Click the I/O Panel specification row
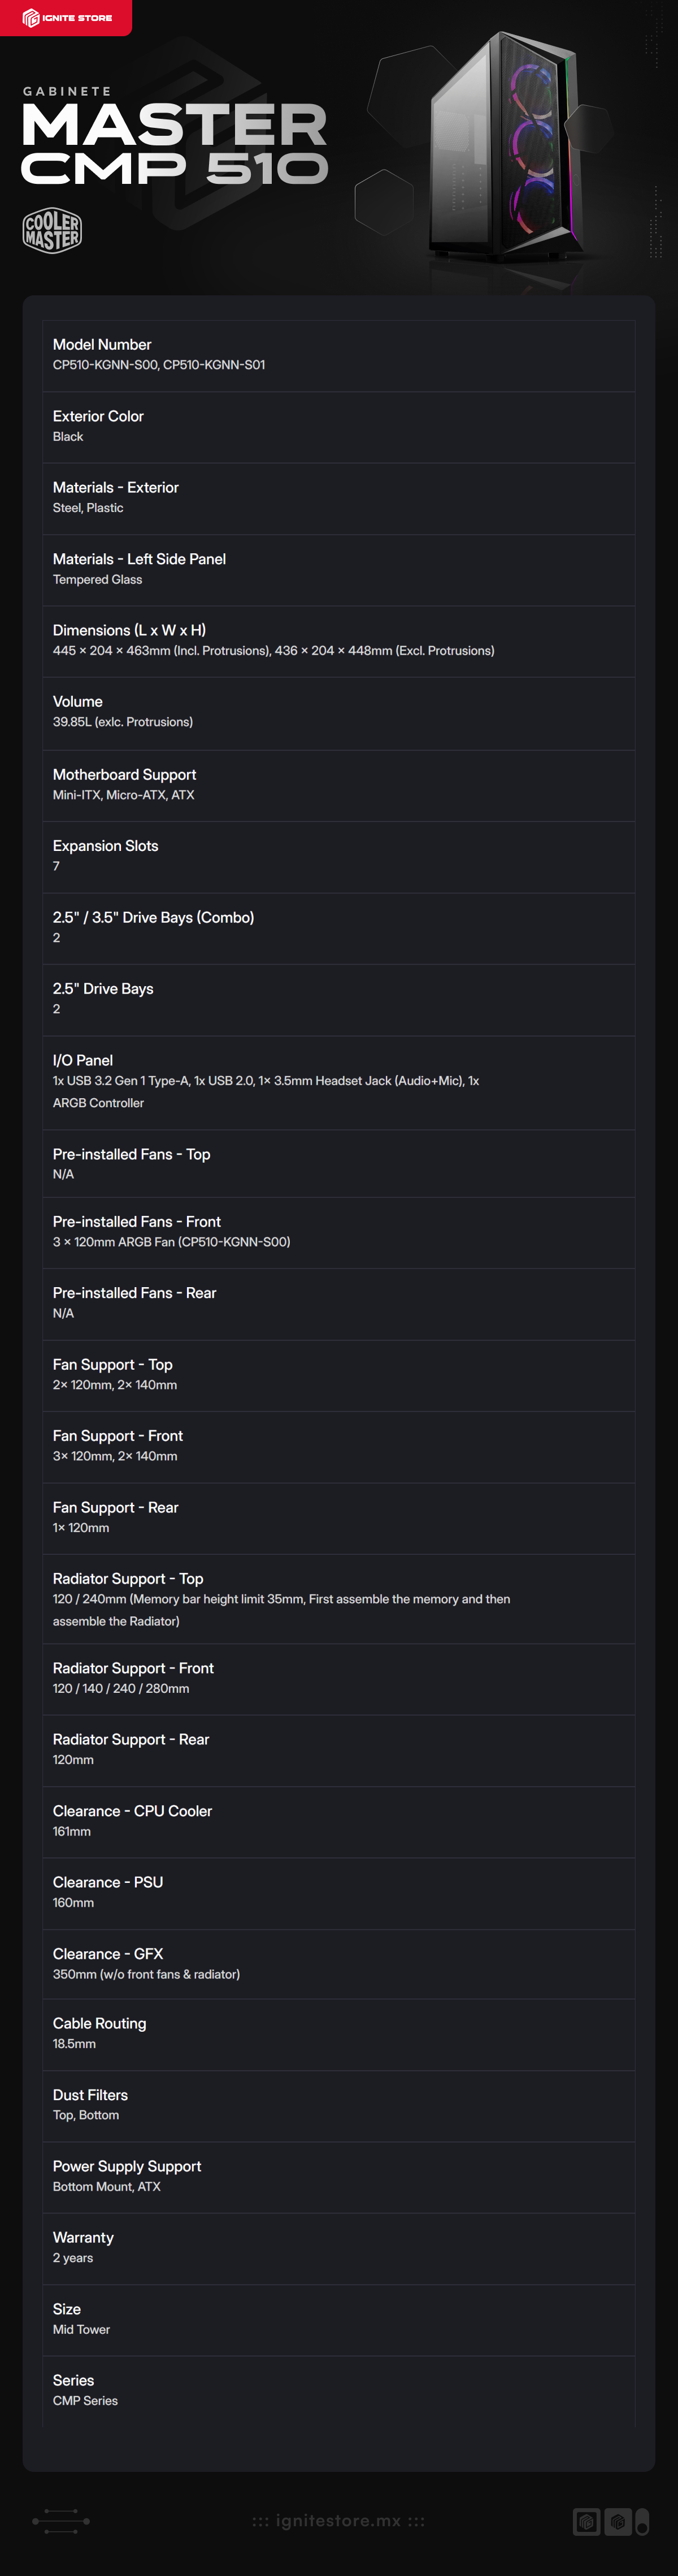 [338, 1082]
